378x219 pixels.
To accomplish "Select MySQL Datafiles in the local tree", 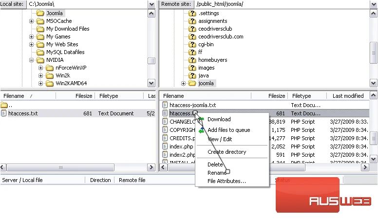I will 65,52.
